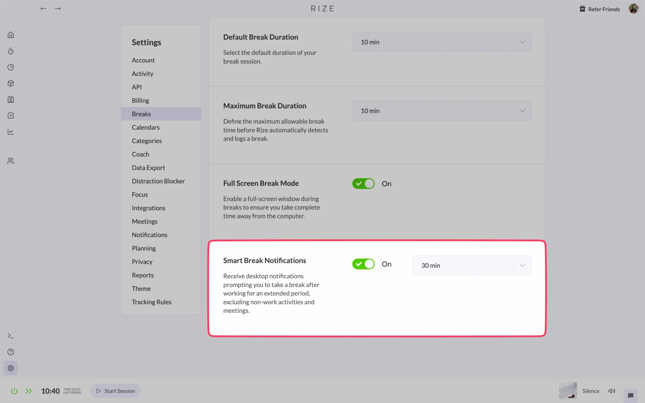Open the Default Break Duration dropdown
The width and height of the screenshot is (645, 403).
[x=441, y=42]
